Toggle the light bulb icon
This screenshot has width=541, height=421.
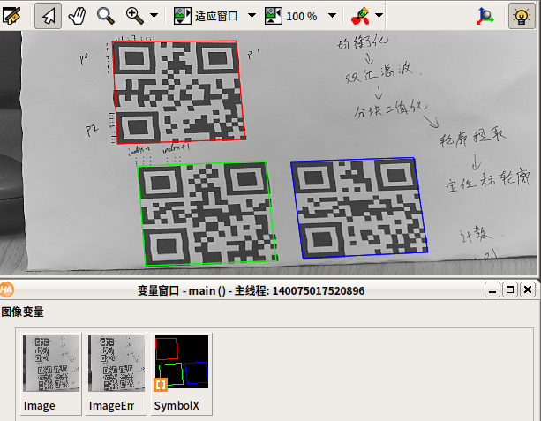522,16
